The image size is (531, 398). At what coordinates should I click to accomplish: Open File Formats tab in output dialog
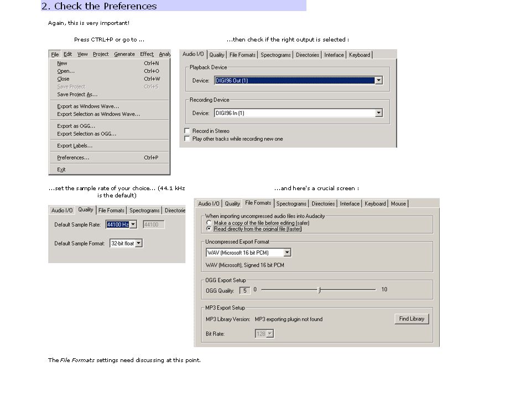coord(242,55)
